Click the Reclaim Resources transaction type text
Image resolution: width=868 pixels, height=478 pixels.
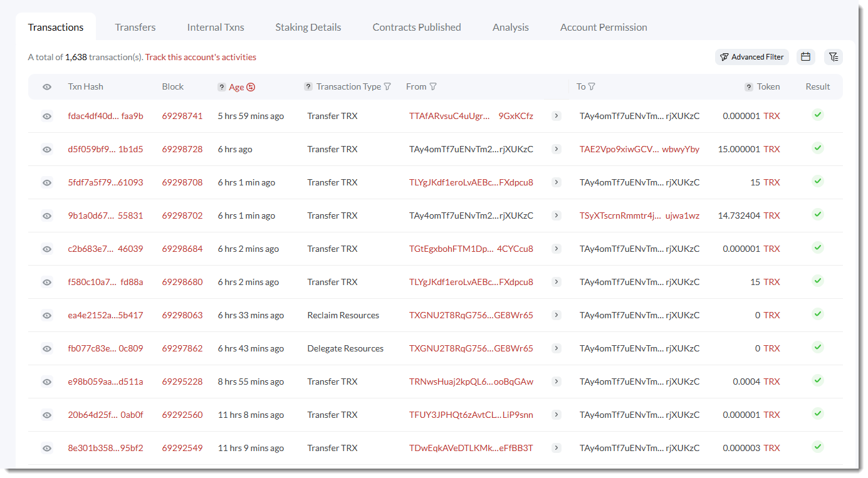[x=343, y=315]
